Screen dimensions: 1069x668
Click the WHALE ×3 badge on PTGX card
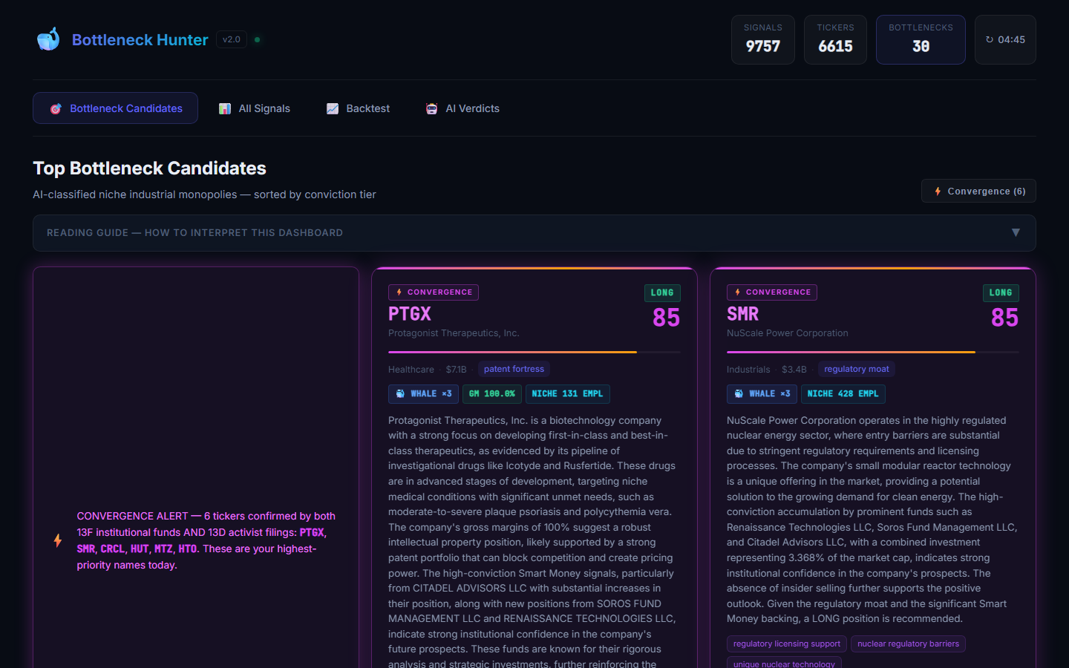pyautogui.click(x=423, y=394)
